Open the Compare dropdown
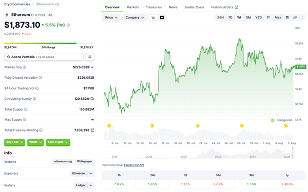The height and width of the screenshot is (192, 308). click(135, 17)
